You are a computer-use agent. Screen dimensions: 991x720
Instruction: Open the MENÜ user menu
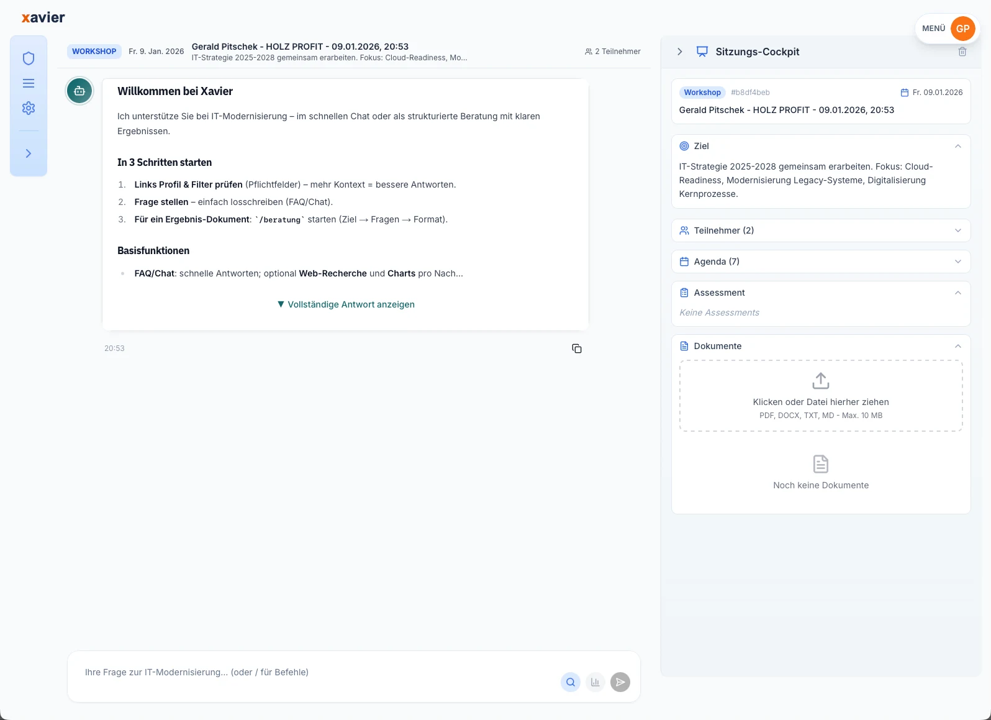[x=946, y=29]
